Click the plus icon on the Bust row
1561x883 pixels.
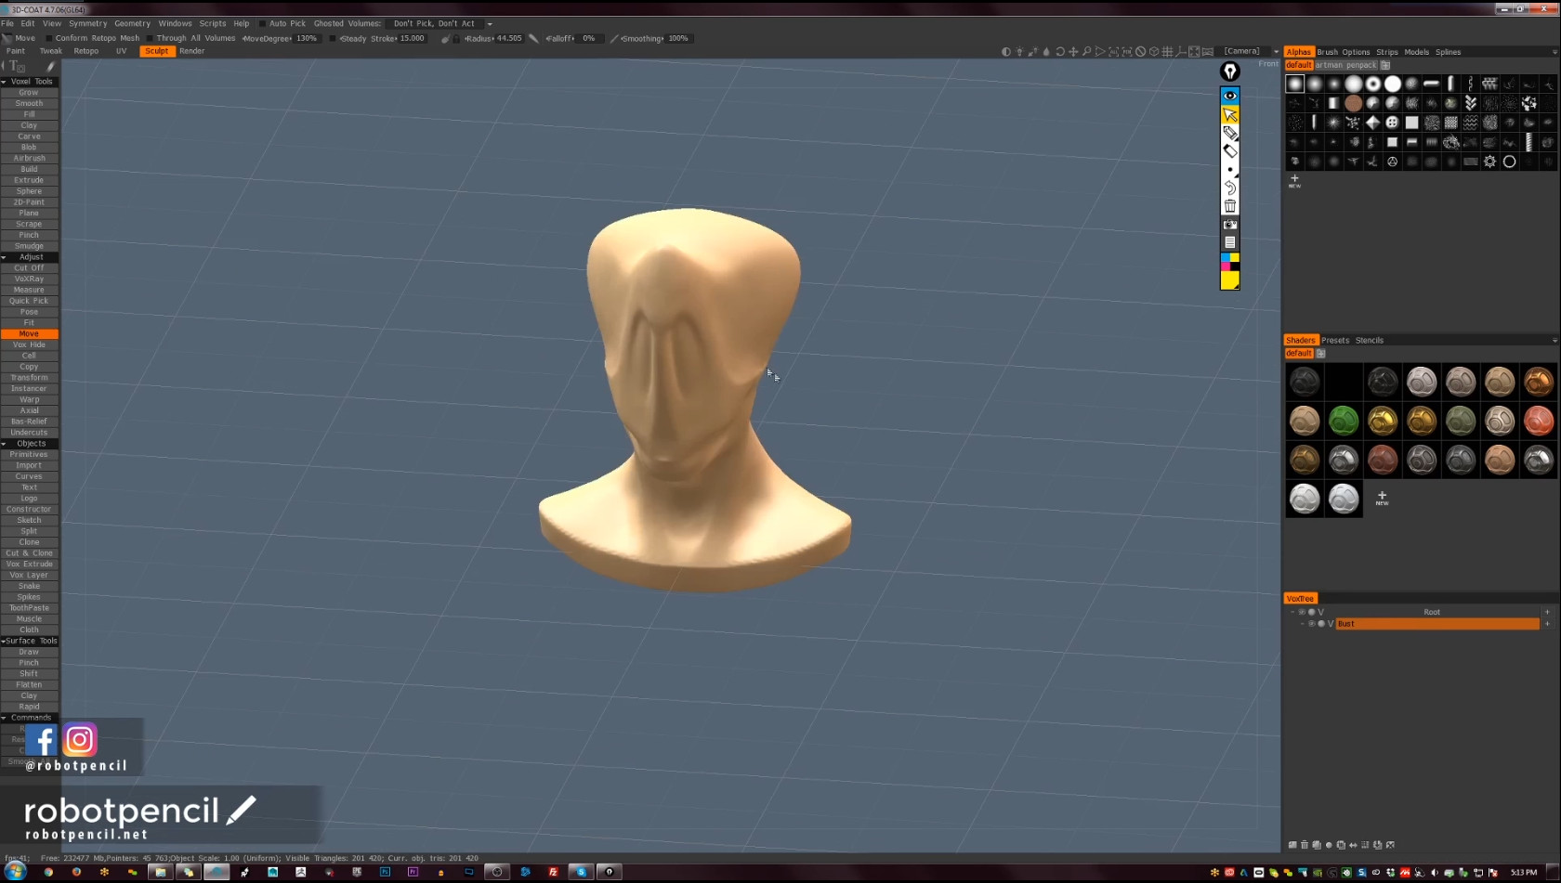pos(1547,624)
